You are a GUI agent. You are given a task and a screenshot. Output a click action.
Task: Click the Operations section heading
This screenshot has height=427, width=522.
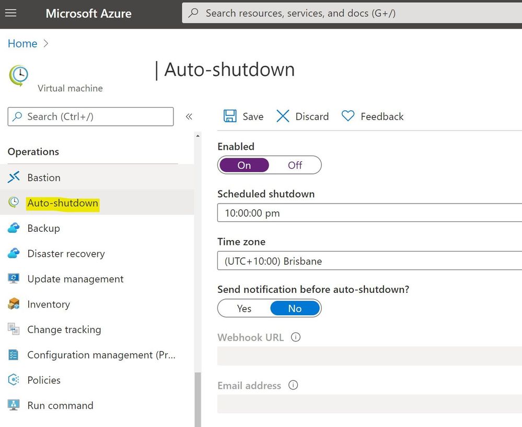point(33,152)
